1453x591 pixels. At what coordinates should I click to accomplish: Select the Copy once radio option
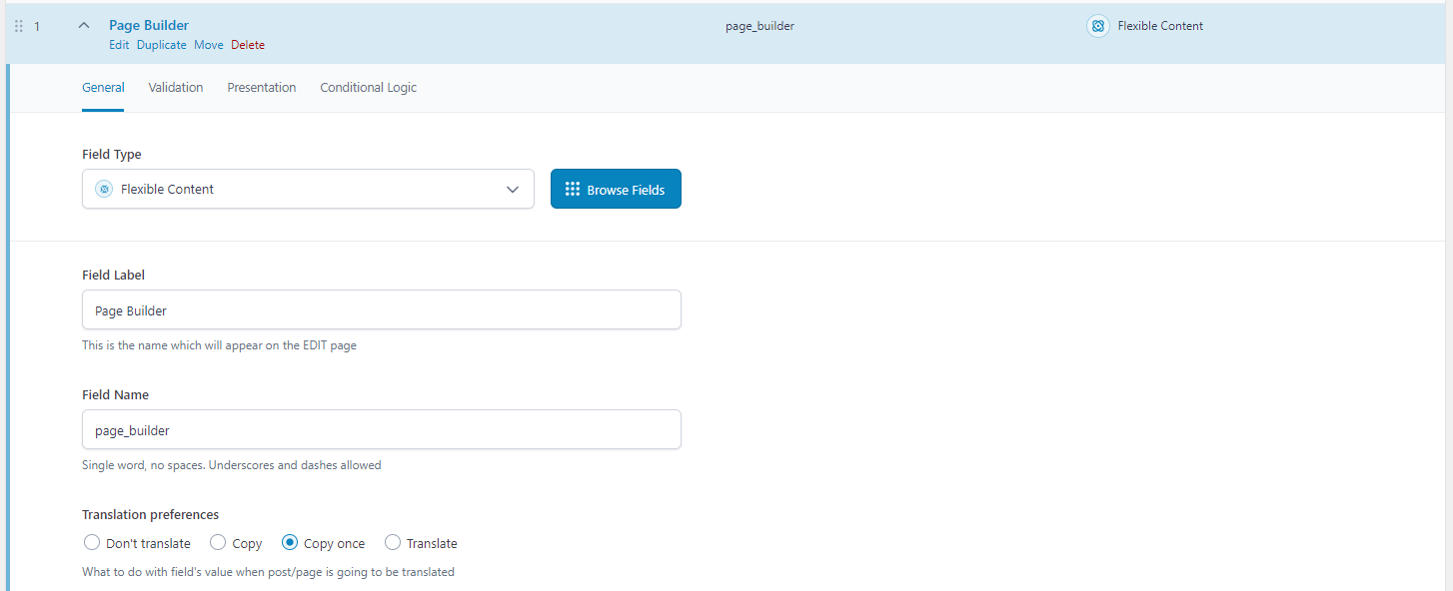pyautogui.click(x=290, y=543)
